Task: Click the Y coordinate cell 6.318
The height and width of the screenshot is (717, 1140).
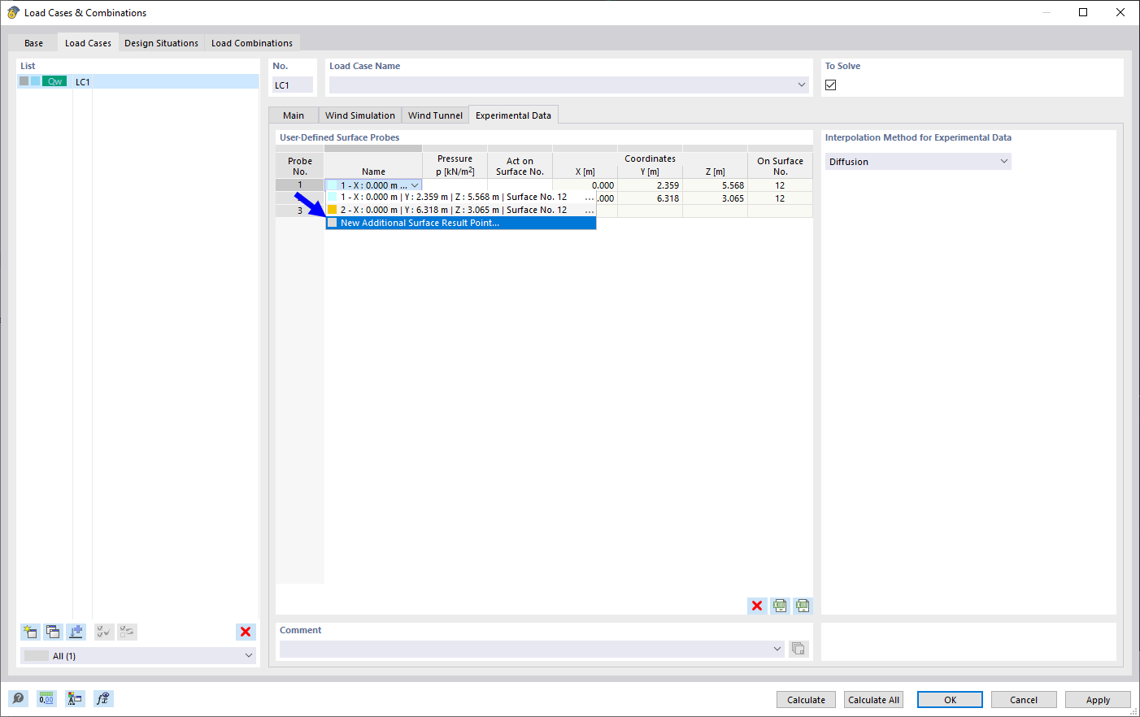Action: 650,198
